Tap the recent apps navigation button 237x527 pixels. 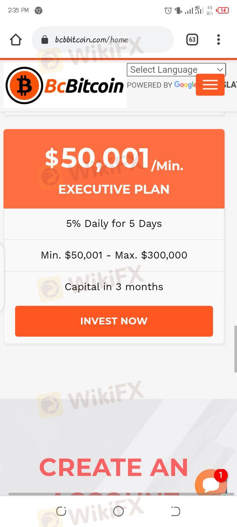[61, 511]
